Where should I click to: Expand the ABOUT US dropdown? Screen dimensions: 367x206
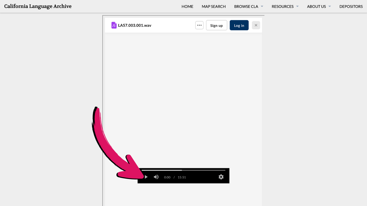pyautogui.click(x=319, y=6)
